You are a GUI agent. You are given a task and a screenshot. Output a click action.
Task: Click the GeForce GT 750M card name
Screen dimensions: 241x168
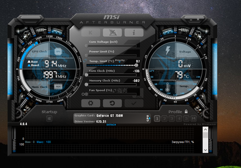coord(110,116)
